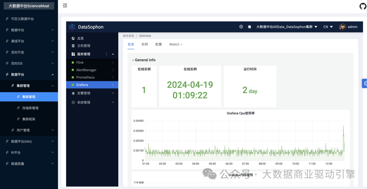The width and height of the screenshot is (367, 189).
Task: Click the admin user avatar
Action: coord(343,27)
